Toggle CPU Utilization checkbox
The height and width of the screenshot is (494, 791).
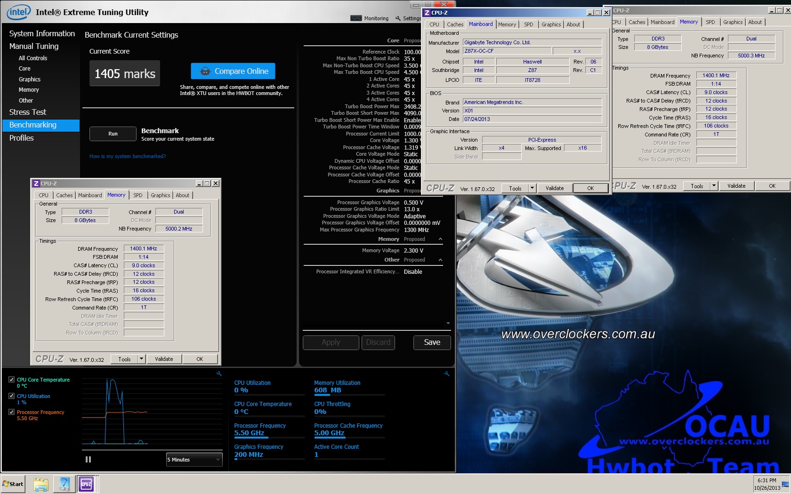[x=11, y=396]
